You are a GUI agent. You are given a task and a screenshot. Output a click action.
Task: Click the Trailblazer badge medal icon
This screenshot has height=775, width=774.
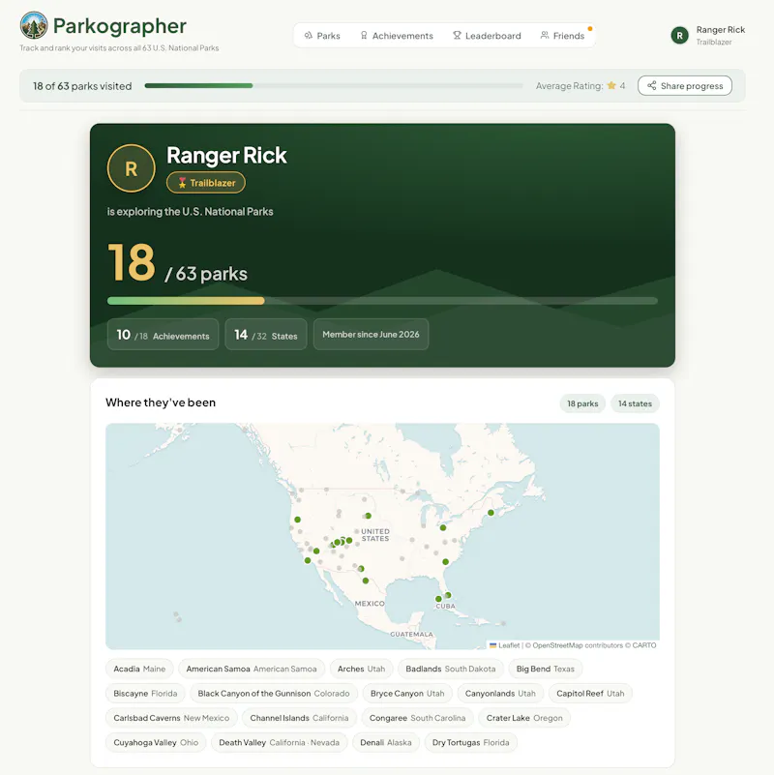click(x=182, y=183)
